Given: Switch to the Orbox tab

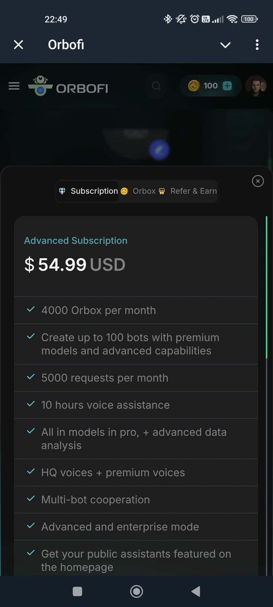Looking at the screenshot, I should 138,191.
